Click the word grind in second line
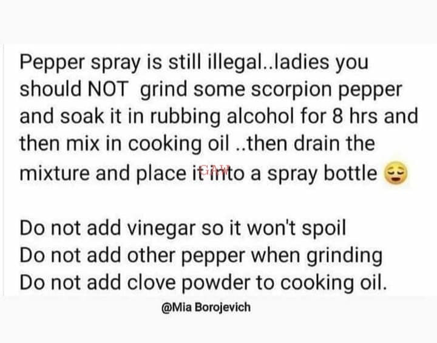 point(164,90)
